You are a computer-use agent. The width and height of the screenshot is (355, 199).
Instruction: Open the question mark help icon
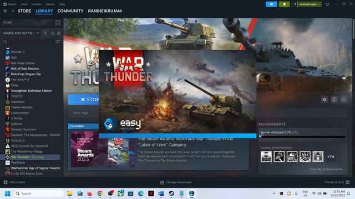[295, 4]
